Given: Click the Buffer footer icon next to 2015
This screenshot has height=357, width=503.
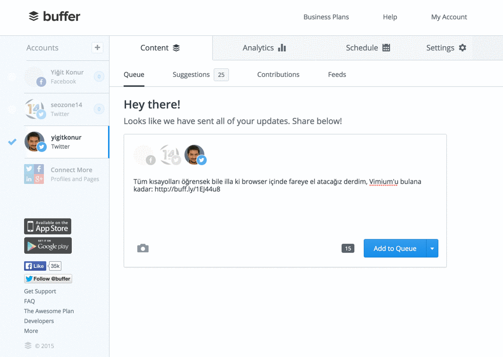Looking at the screenshot, I should coord(28,346).
